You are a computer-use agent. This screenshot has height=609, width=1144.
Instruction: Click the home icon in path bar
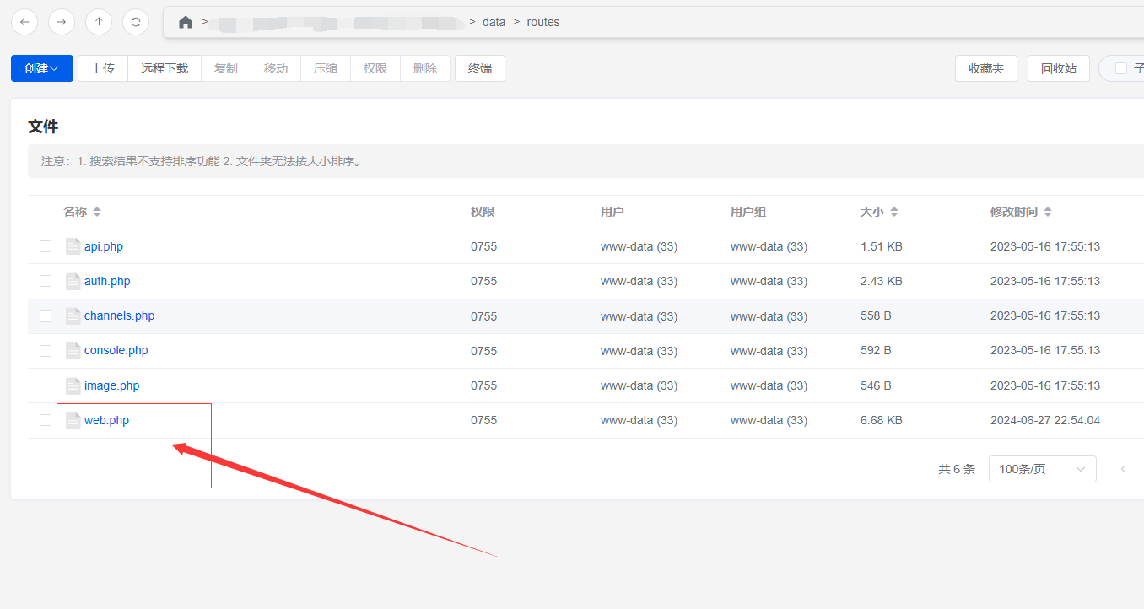coord(186,22)
